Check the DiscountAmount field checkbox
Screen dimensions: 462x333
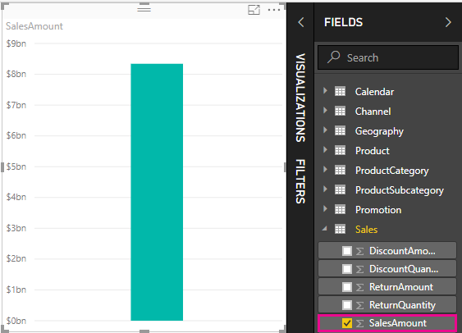[347, 251]
